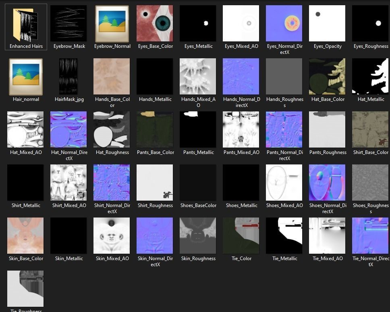Viewport: 390px width, 312px height.
Task: Click the 'Hands_Metallic' file name label
Action: pos(155,99)
